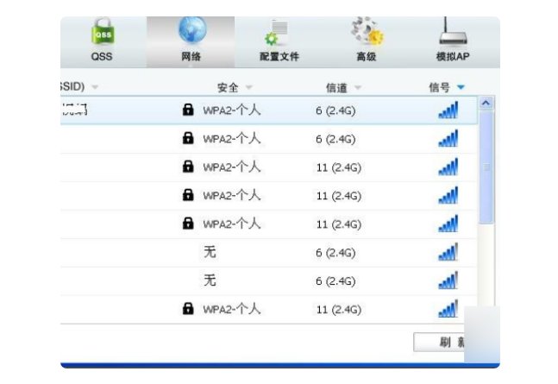558x384 pixels.
Task: Click the signal bars in the highlighted network row
Action: [448, 110]
